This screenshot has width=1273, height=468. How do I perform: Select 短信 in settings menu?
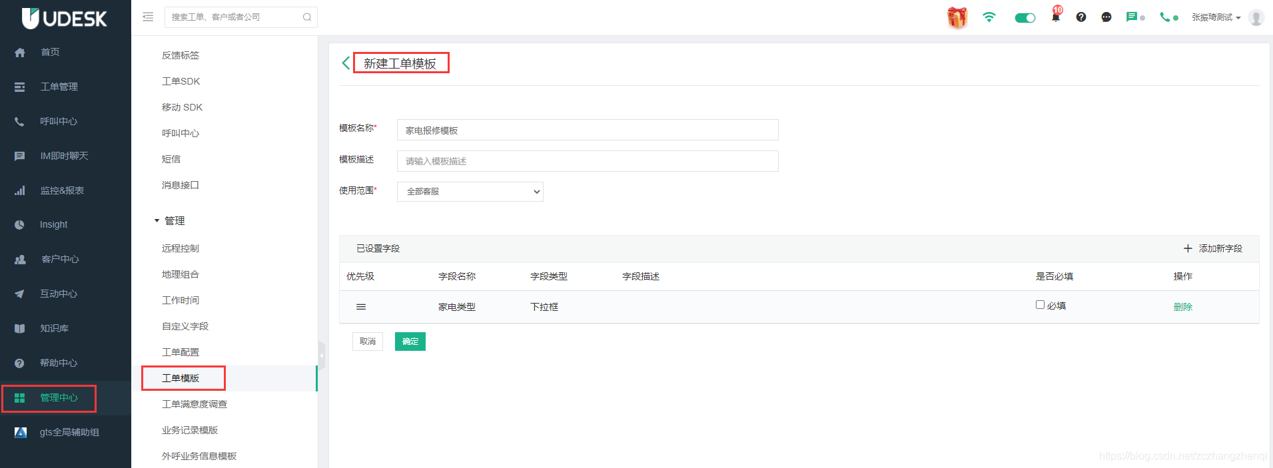171,159
